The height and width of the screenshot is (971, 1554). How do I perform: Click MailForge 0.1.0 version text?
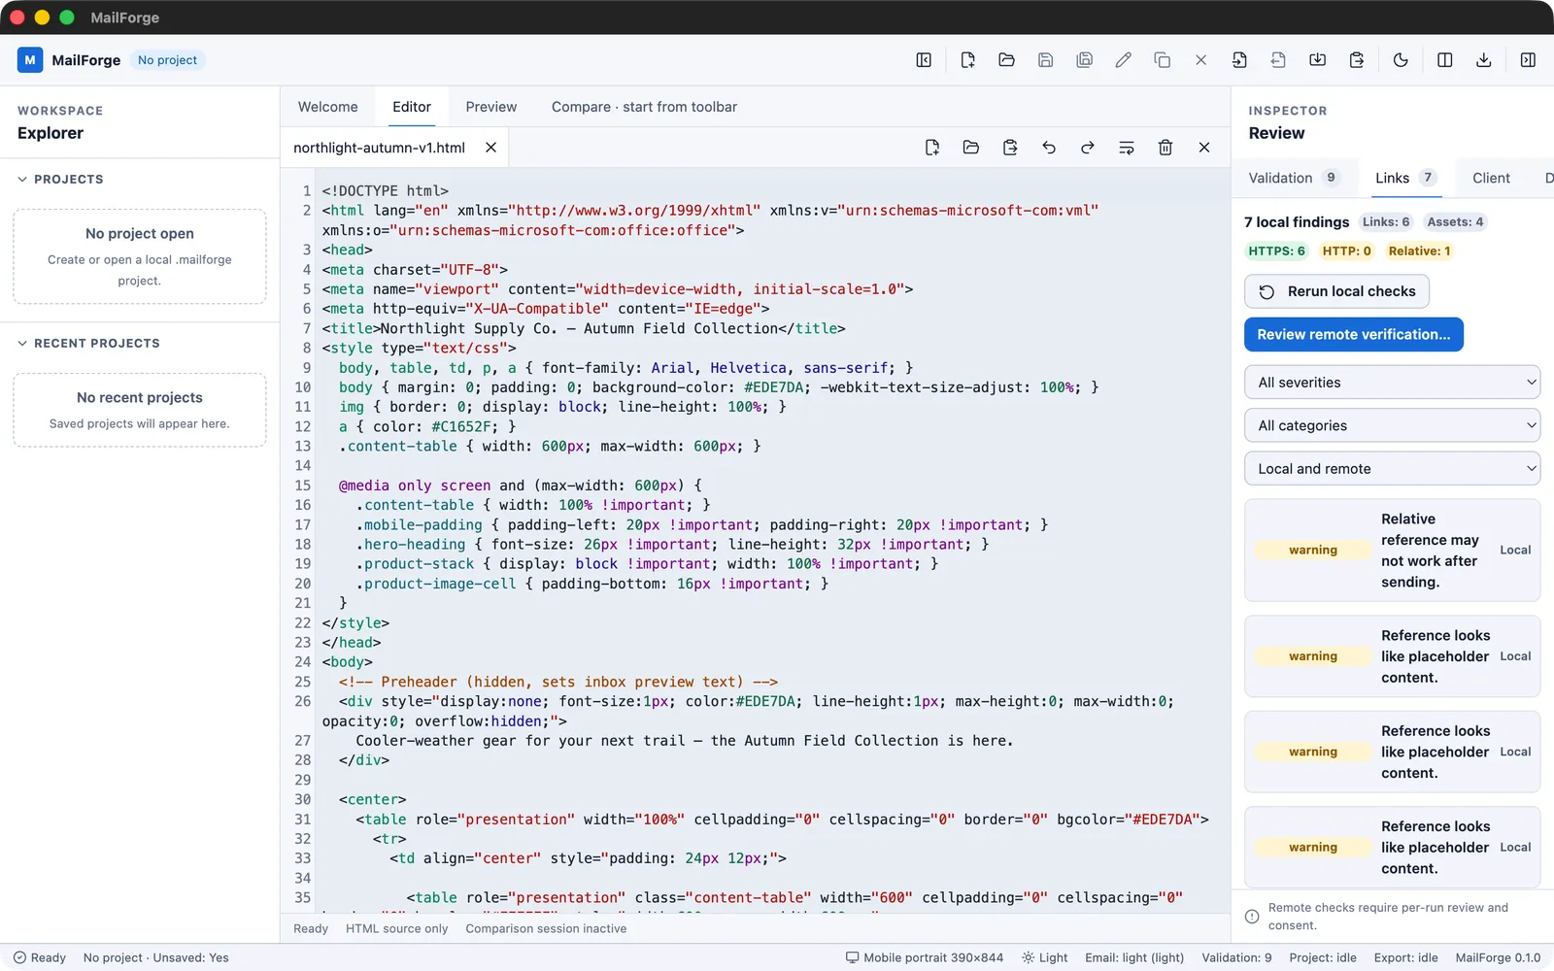click(x=1497, y=957)
